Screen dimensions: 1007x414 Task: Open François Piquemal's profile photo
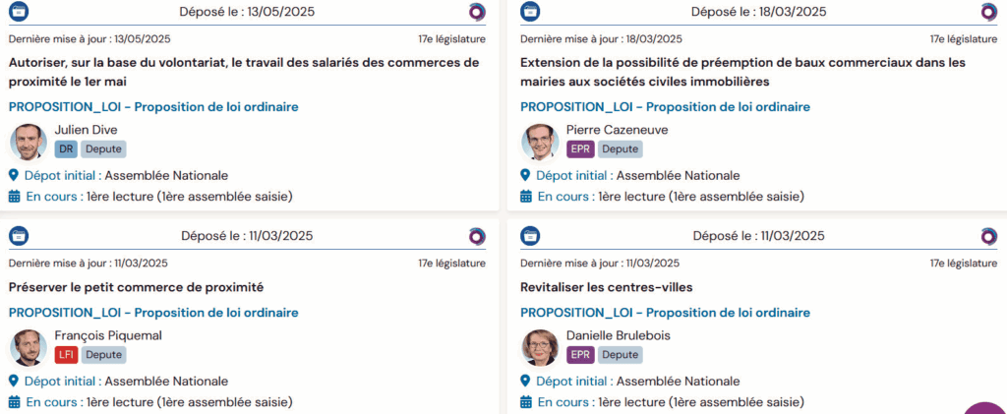(29, 347)
